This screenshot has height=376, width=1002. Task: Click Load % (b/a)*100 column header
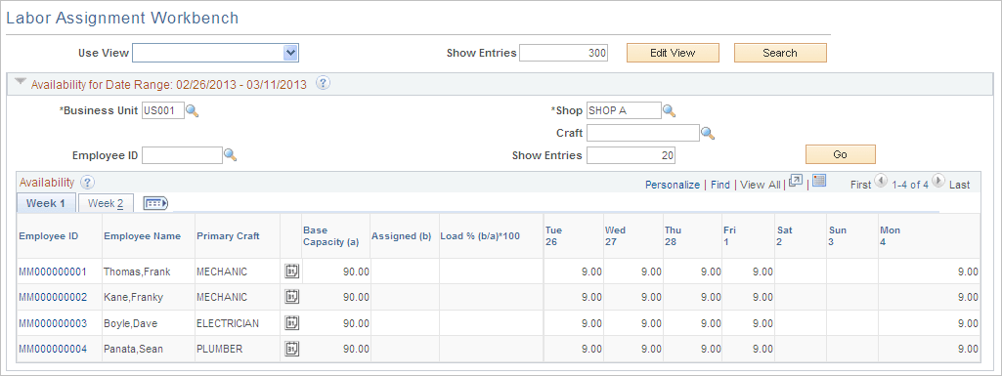(480, 236)
